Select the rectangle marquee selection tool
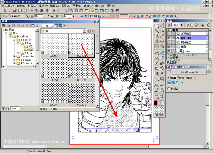 point(156,26)
